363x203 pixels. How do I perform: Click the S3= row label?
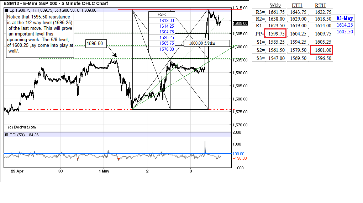(x=261, y=58)
